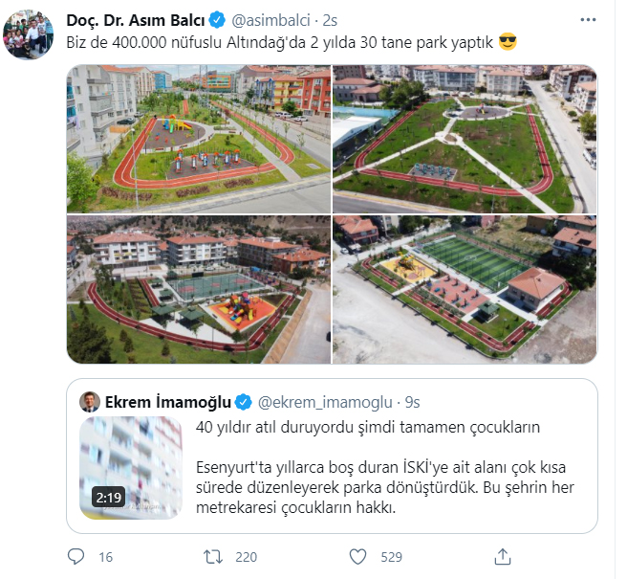This screenshot has width=627, height=579.
Task: Open the @asimbalci handle link
Action: tap(270, 20)
